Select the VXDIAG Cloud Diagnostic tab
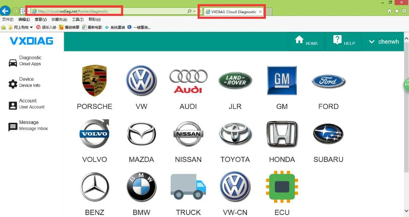The height and width of the screenshot is (217, 409). pos(234,12)
